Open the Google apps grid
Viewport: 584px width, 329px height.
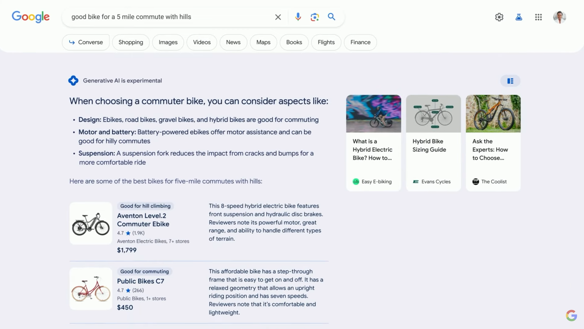[538, 17]
